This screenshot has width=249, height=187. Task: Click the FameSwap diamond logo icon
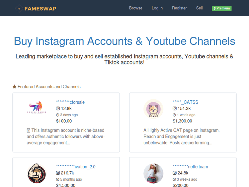19,8
